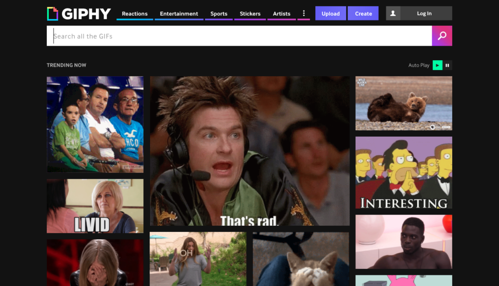Click the user profile icon
Image resolution: width=499 pixels, height=286 pixels.
(x=393, y=13)
